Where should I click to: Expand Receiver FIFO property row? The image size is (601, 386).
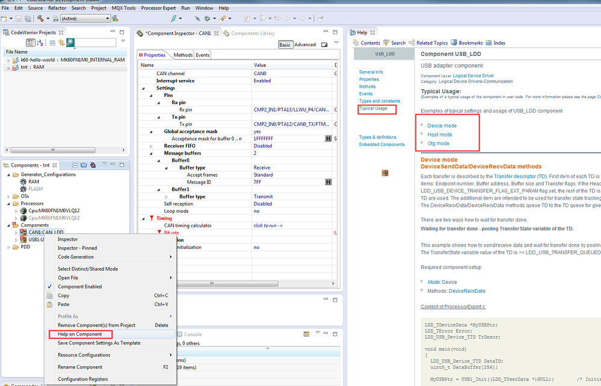pos(151,146)
